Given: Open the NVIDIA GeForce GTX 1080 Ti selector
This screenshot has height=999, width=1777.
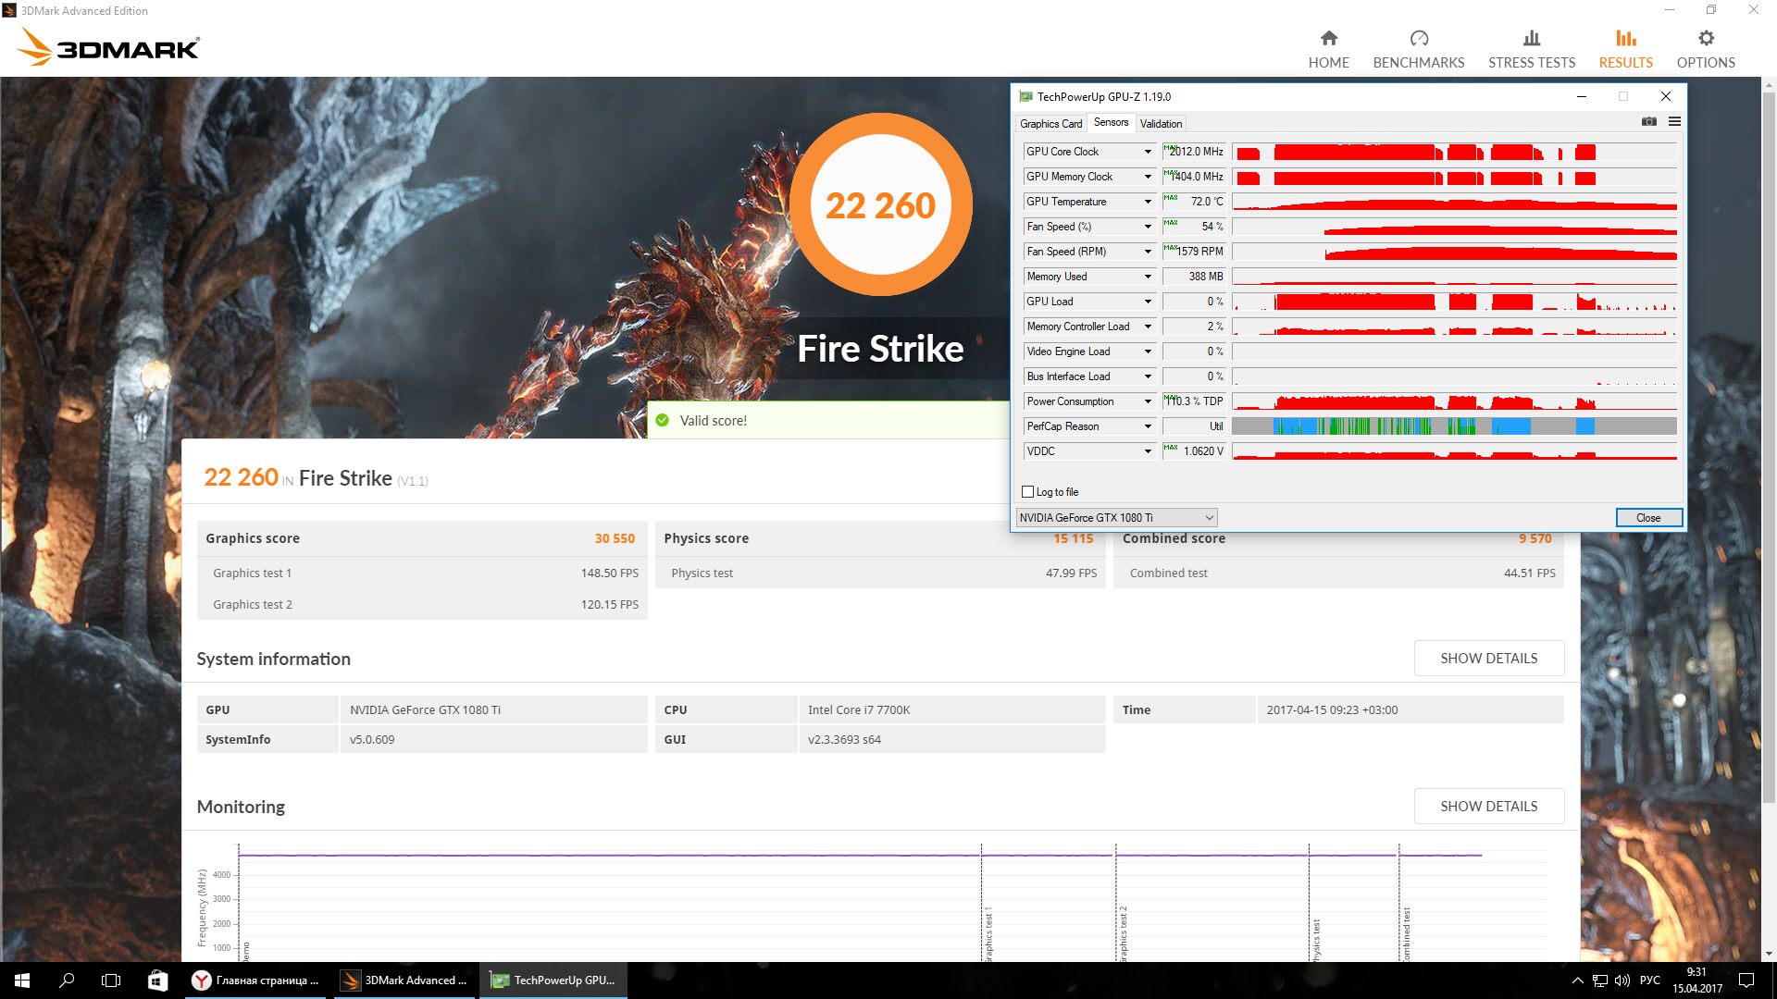Looking at the screenshot, I should [x=1116, y=518].
